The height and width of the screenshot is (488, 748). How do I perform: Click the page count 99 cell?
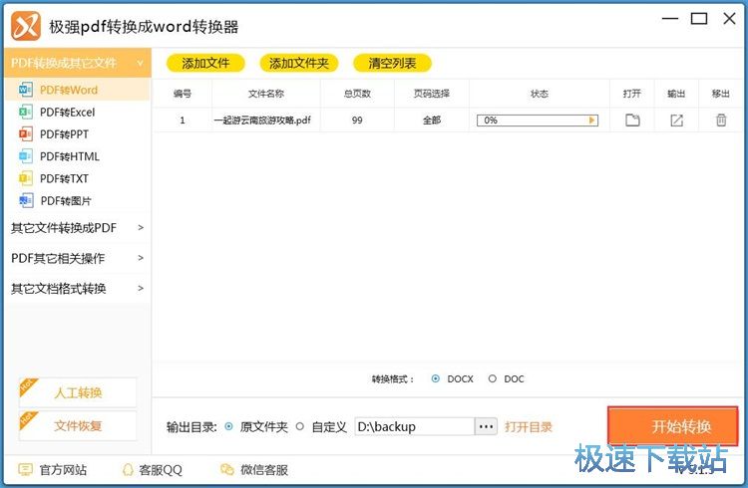(x=357, y=121)
